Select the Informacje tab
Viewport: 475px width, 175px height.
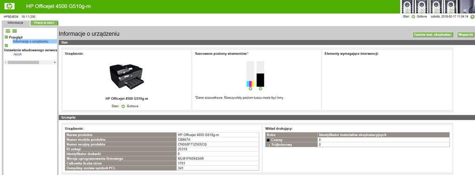click(x=15, y=23)
